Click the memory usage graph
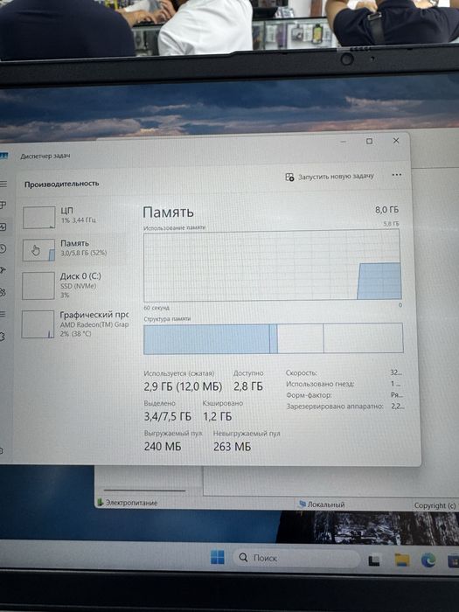The image size is (459, 612). (x=272, y=266)
